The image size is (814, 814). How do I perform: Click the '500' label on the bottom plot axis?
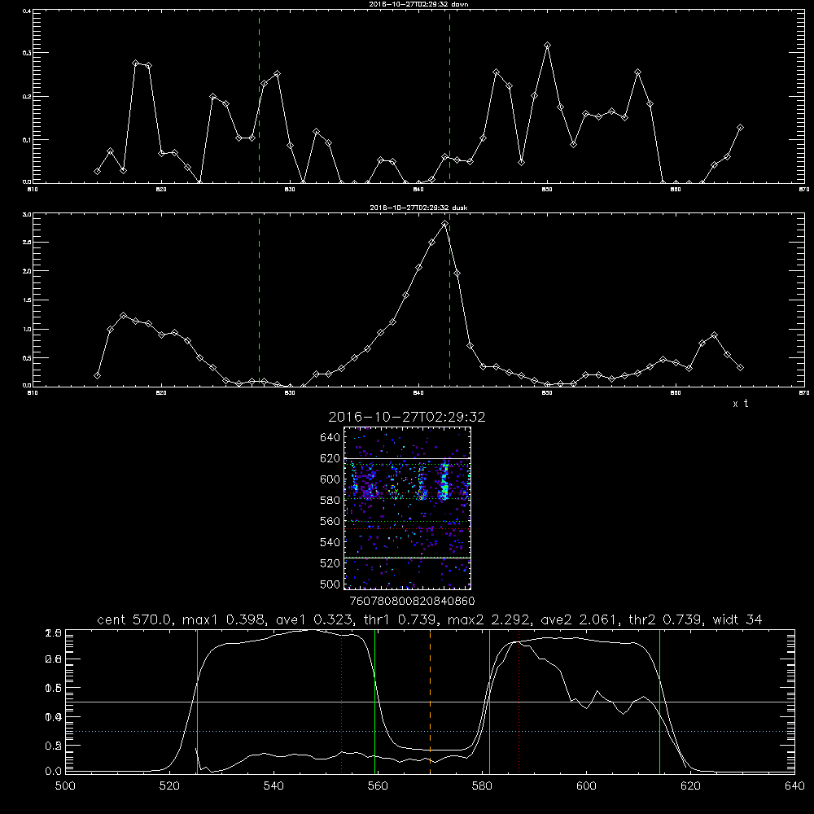pos(65,786)
